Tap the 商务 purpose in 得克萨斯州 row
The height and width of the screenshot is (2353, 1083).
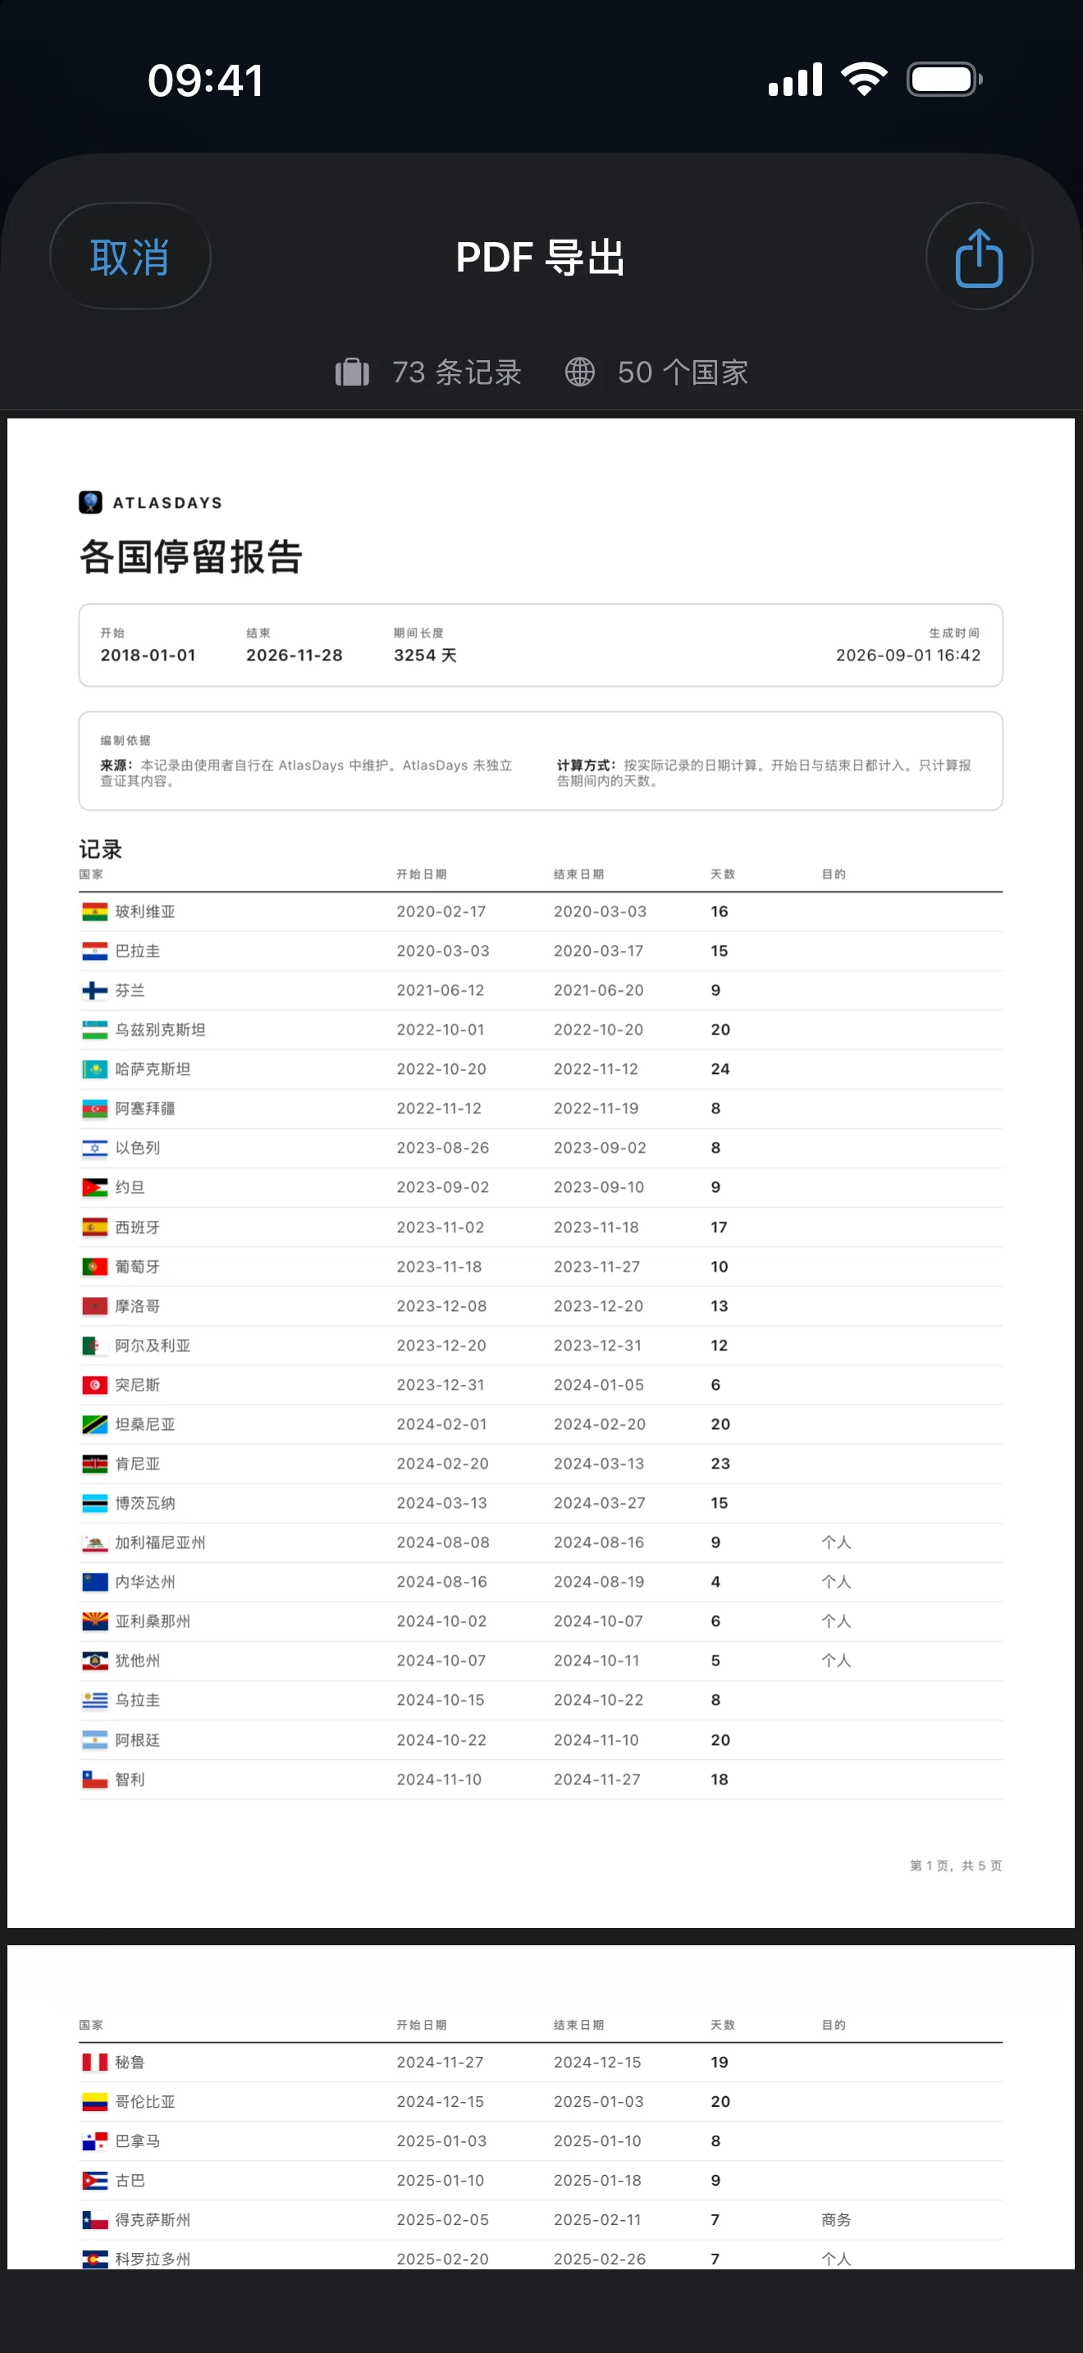[836, 2219]
